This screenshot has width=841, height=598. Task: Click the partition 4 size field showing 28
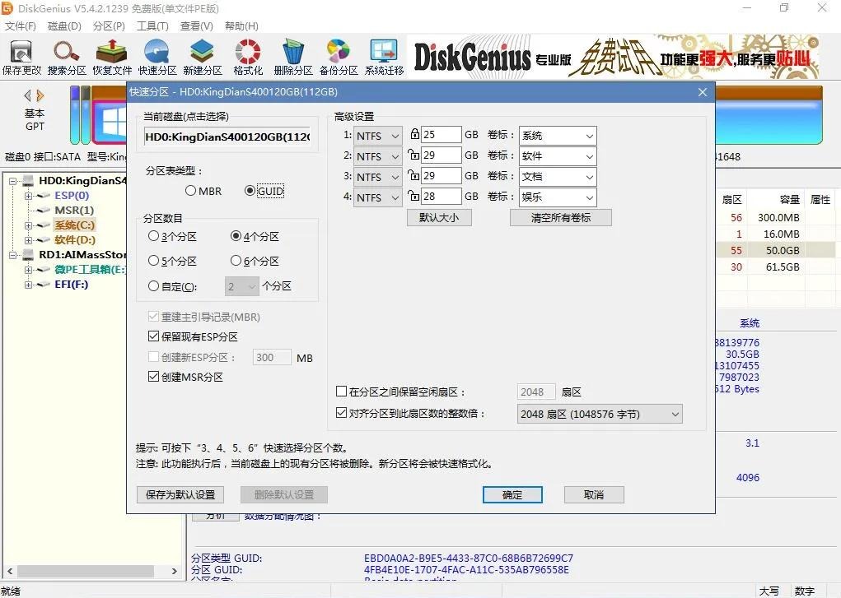pyautogui.click(x=442, y=196)
